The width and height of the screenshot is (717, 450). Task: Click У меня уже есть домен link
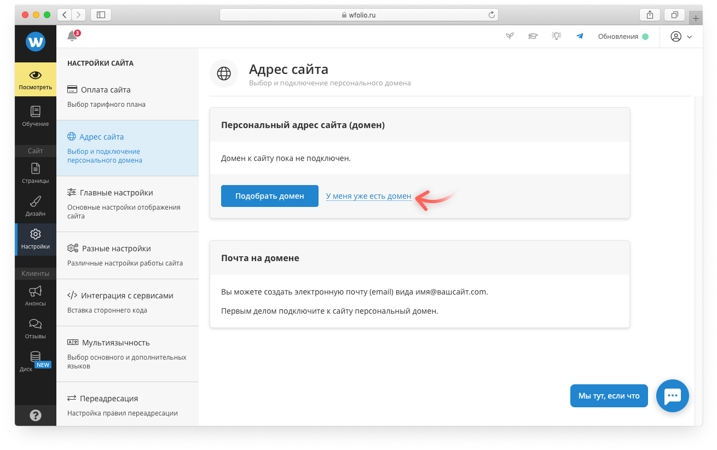tap(368, 196)
